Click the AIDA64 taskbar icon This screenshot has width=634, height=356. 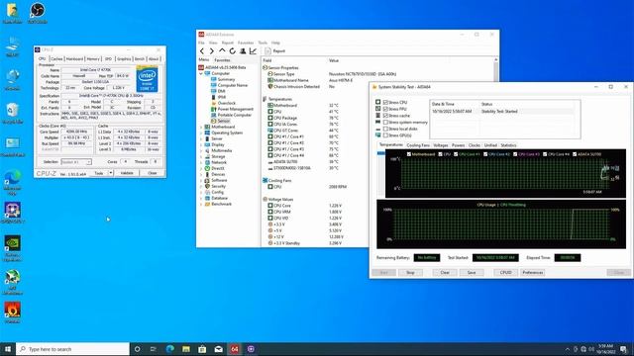[235, 349]
